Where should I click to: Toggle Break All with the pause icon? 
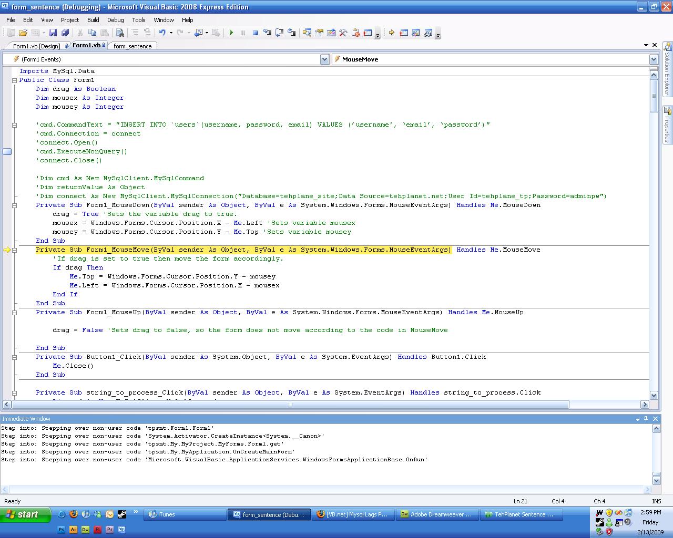(x=243, y=33)
